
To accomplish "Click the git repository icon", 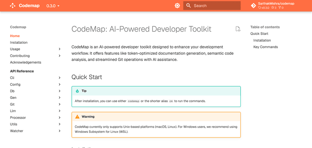I will tap(253, 5).
